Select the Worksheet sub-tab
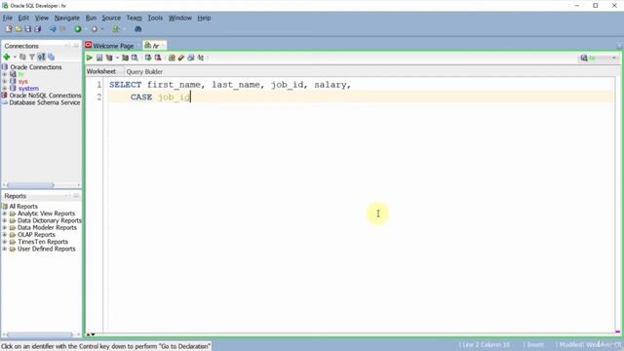This screenshot has width=624, height=351. [101, 71]
